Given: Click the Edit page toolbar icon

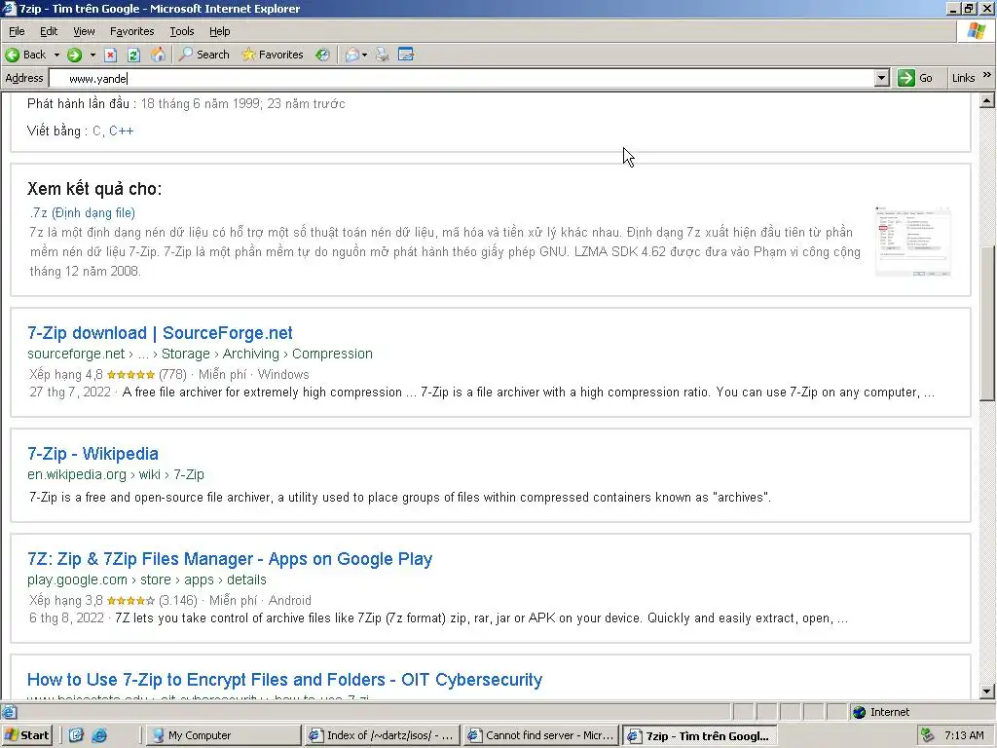Looking at the screenshot, I should click(406, 55).
